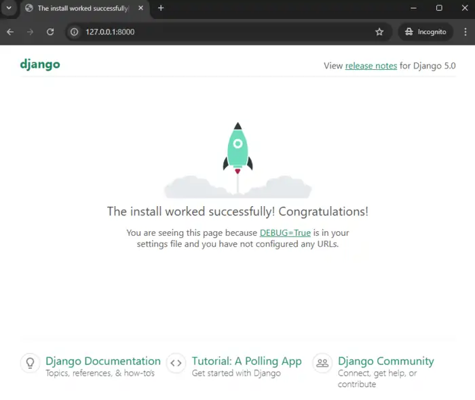Minimize the browser window
This screenshot has width=475, height=400.
click(413, 8)
